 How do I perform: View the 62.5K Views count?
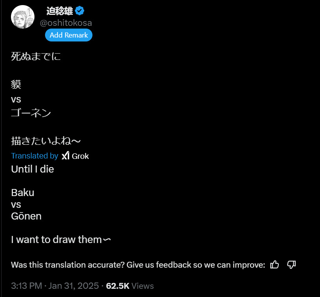pos(130,286)
